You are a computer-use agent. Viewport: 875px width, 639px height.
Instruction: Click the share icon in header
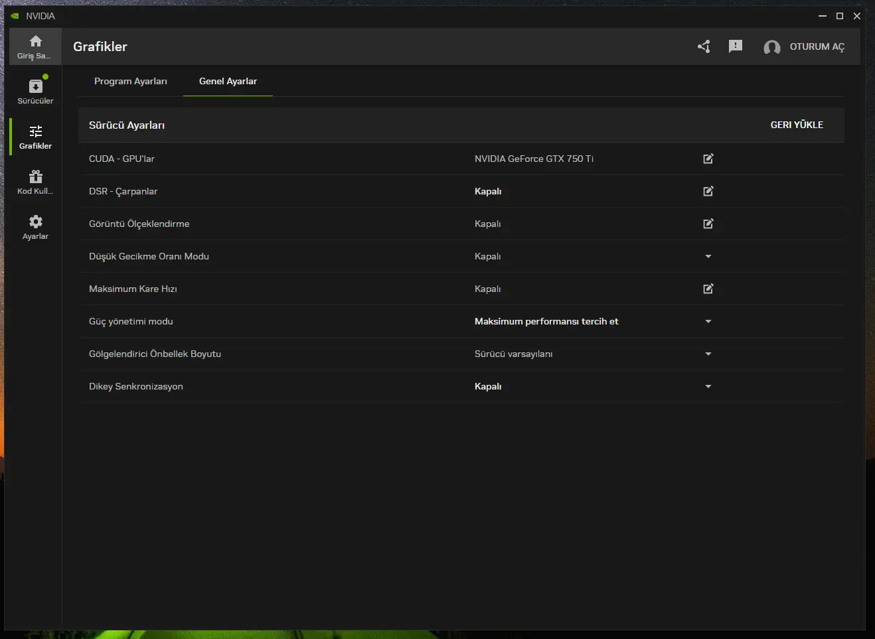coord(704,46)
